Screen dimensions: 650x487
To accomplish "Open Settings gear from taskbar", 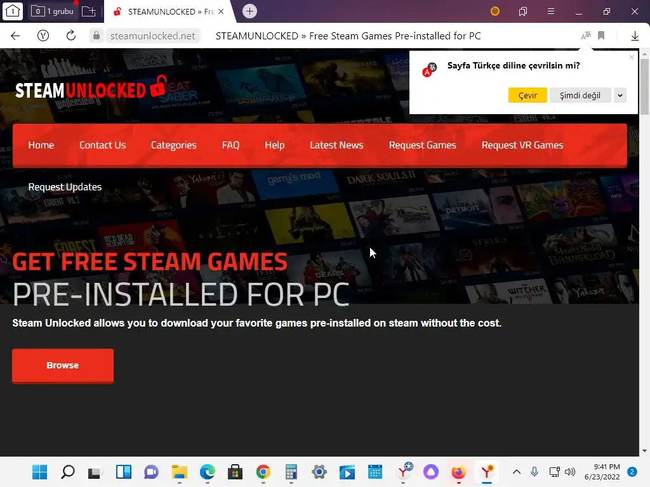I will [319, 472].
